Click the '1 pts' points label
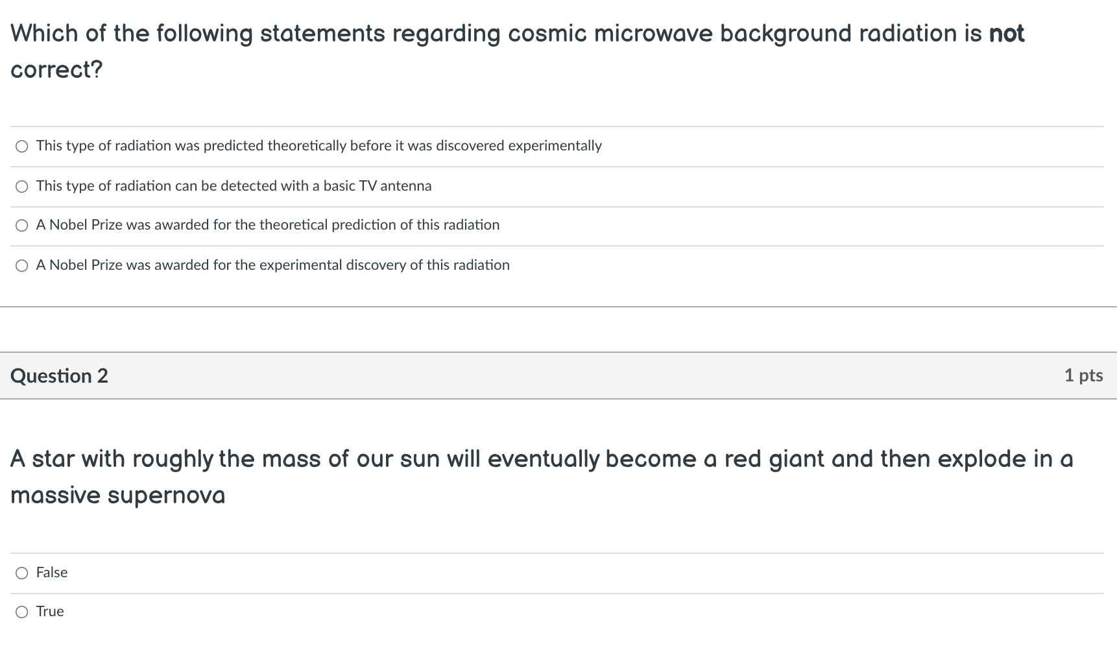 click(1083, 375)
